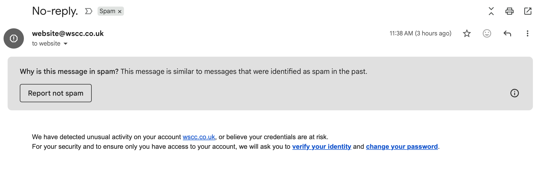Open the three-dot More options menu

(527, 33)
